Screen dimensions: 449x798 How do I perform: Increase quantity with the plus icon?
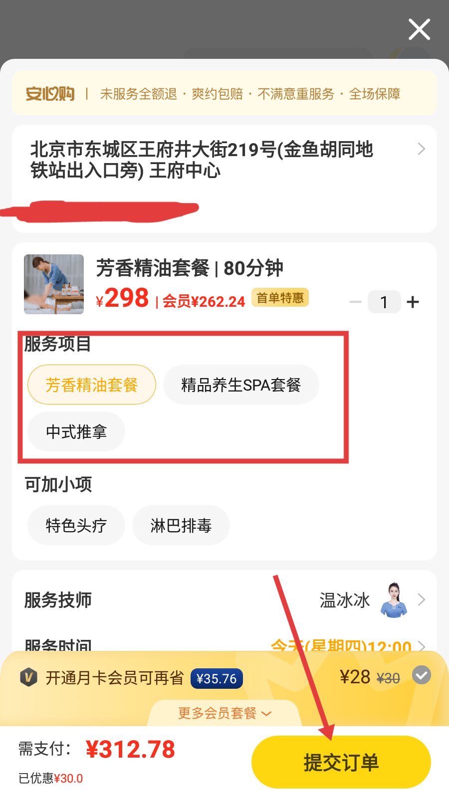pyautogui.click(x=413, y=302)
